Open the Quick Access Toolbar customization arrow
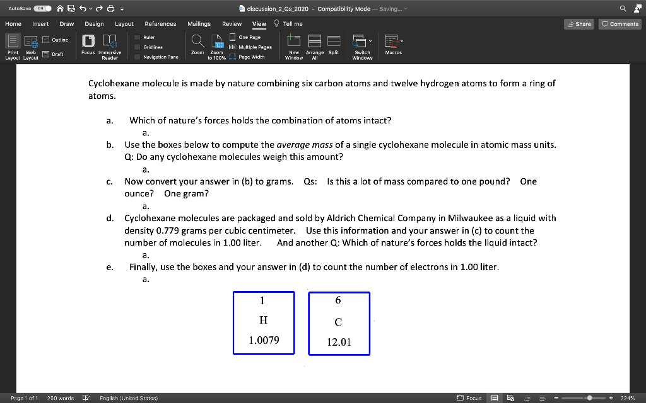 (122, 9)
